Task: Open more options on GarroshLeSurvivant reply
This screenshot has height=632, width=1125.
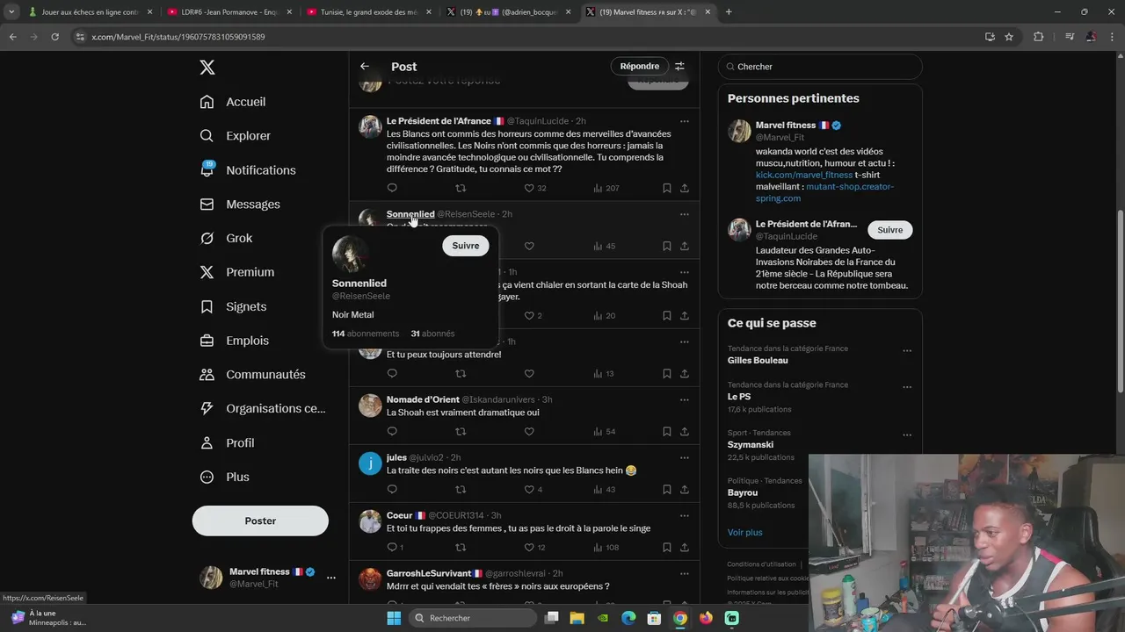Action: tap(685, 573)
